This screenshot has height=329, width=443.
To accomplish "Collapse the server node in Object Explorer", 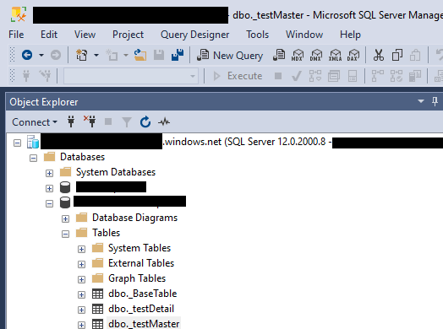I will click(17, 143).
